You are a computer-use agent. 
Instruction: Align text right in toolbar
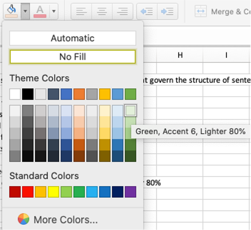point(122,11)
